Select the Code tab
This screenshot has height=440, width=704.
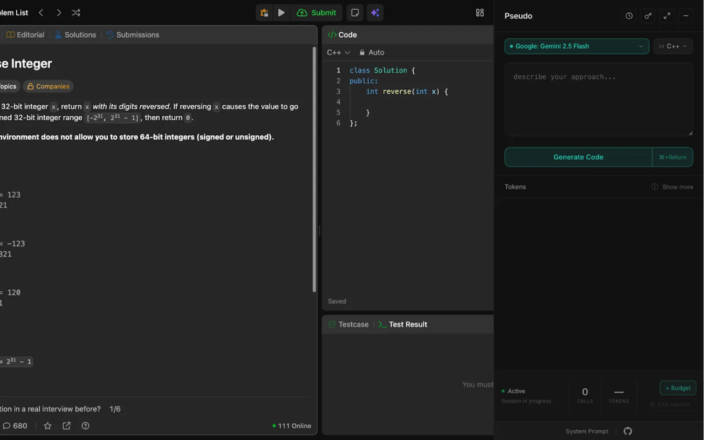pyautogui.click(x=342, y=35)
